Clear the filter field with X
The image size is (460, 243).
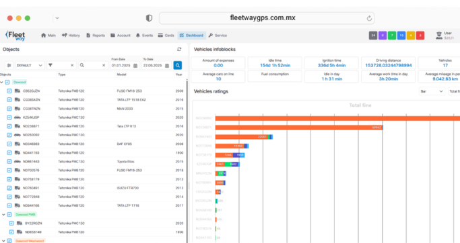[72, 65]
